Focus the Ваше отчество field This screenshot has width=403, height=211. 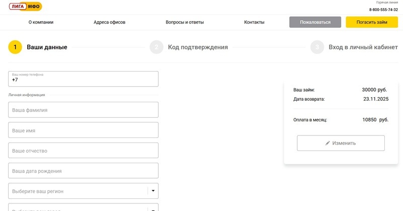83,151
